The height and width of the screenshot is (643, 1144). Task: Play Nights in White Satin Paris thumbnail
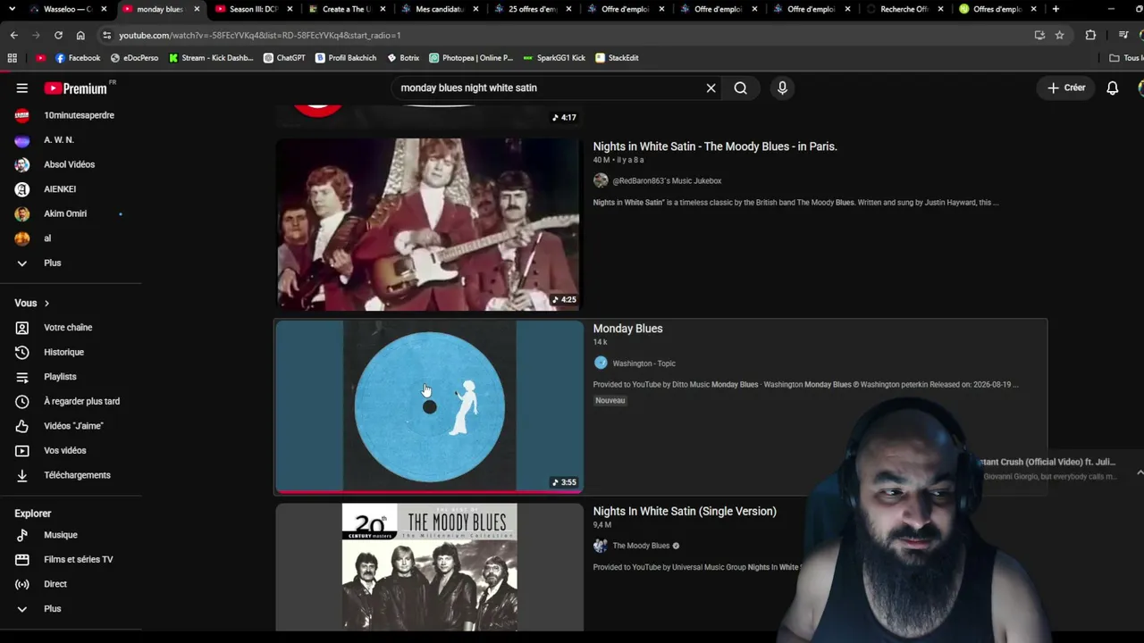pyautogui.click(x=429, y=224)
